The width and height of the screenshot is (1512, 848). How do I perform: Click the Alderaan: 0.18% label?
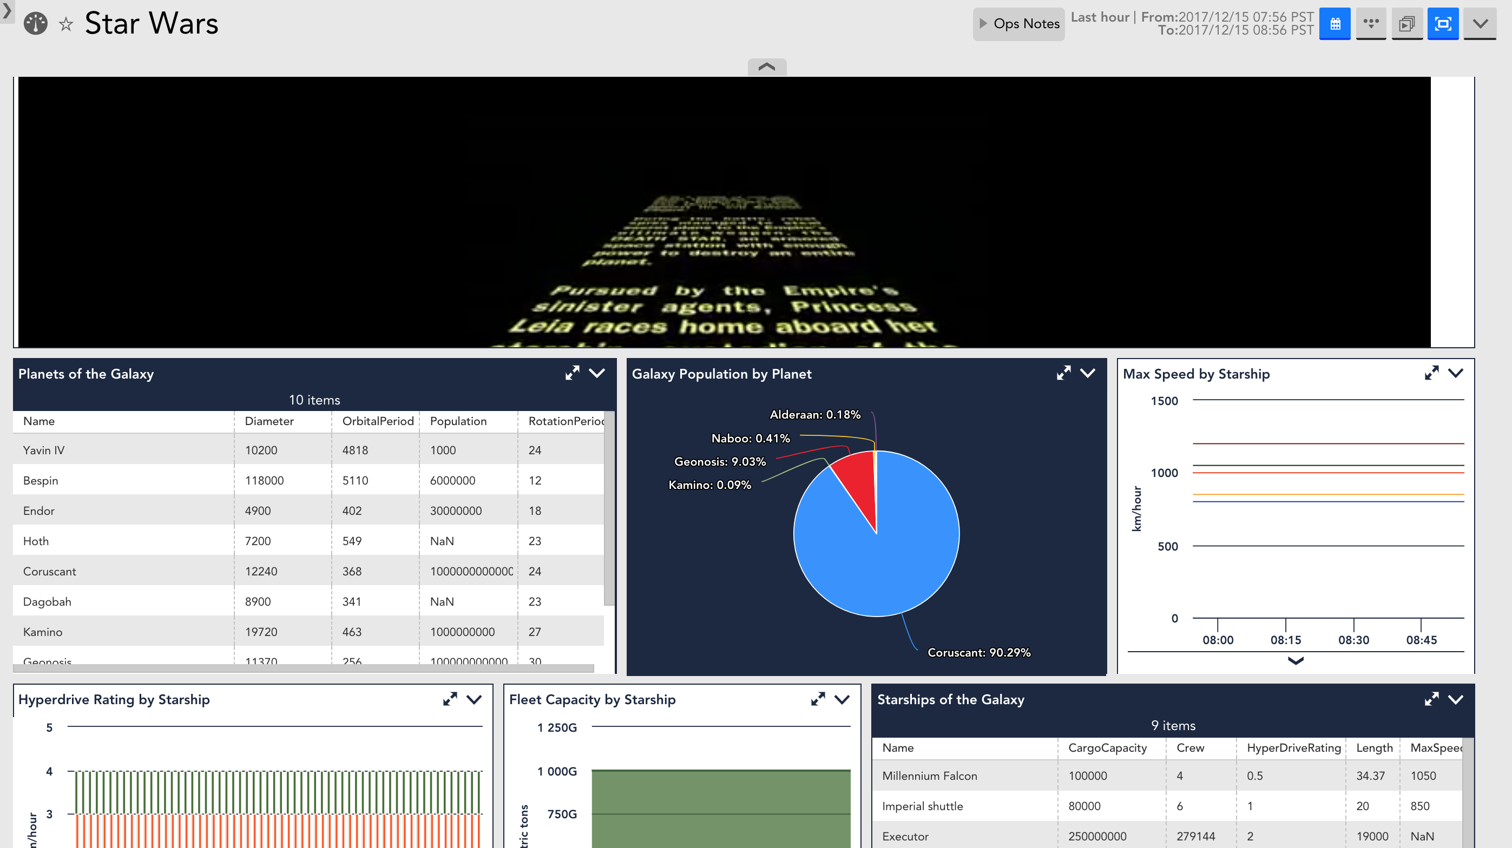click(x=814, y=415)
